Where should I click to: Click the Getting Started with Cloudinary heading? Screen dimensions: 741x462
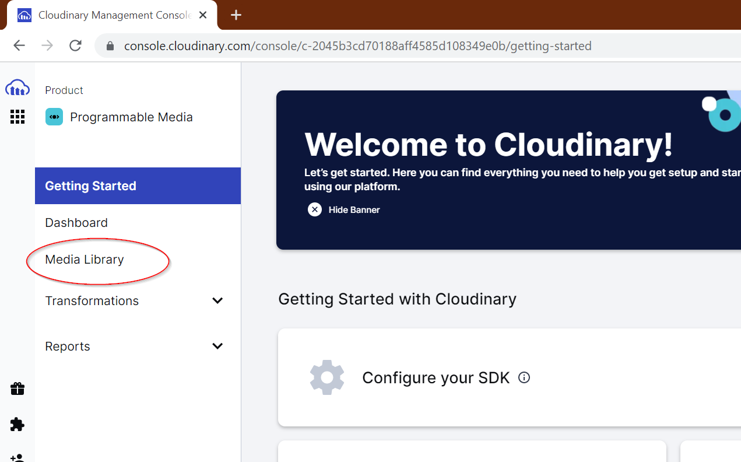click(397, 299)
